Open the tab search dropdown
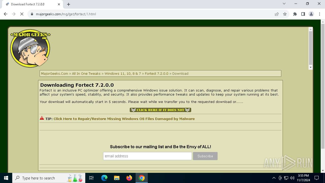325x183 pixels. [284, 4]
